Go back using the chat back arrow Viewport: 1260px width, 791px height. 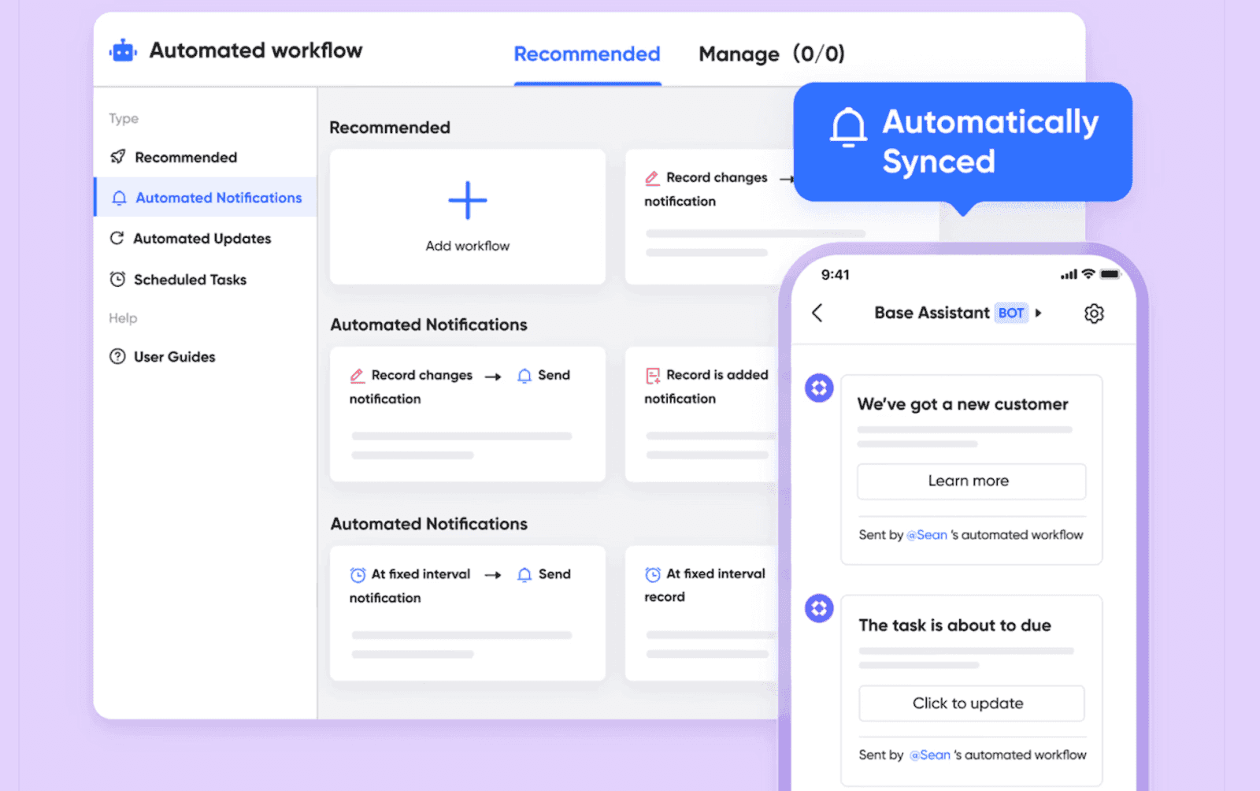[x=817, y=313]
